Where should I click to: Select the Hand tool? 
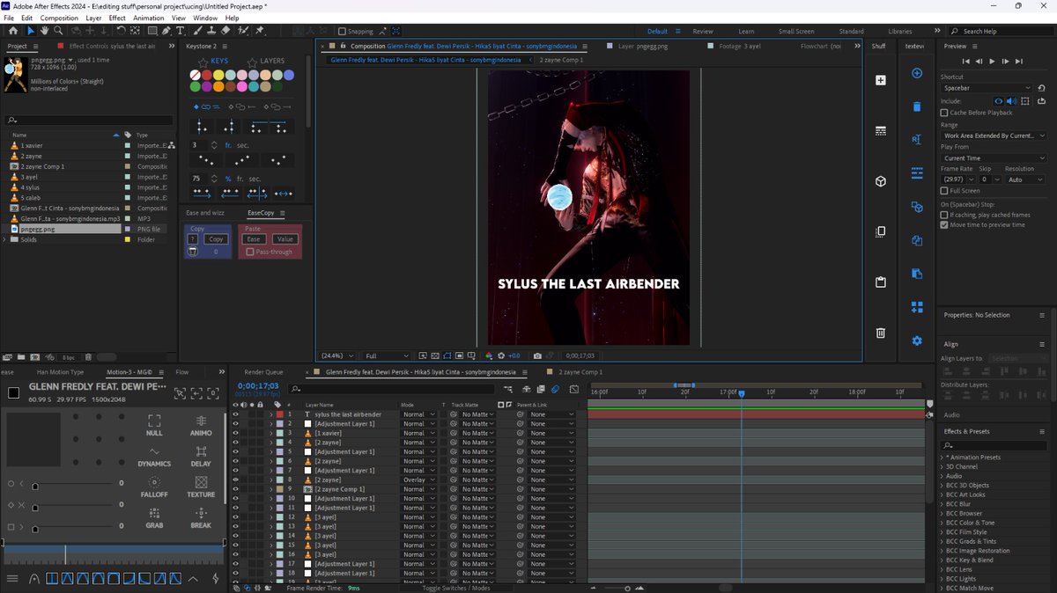(45, 31)
